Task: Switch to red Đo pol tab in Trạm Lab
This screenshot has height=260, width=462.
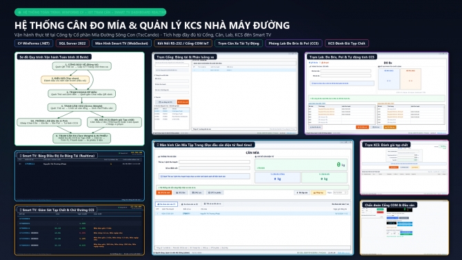Action: point(325,63)
